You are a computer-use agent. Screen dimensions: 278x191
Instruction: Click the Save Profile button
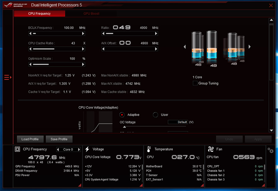(59, 139)
